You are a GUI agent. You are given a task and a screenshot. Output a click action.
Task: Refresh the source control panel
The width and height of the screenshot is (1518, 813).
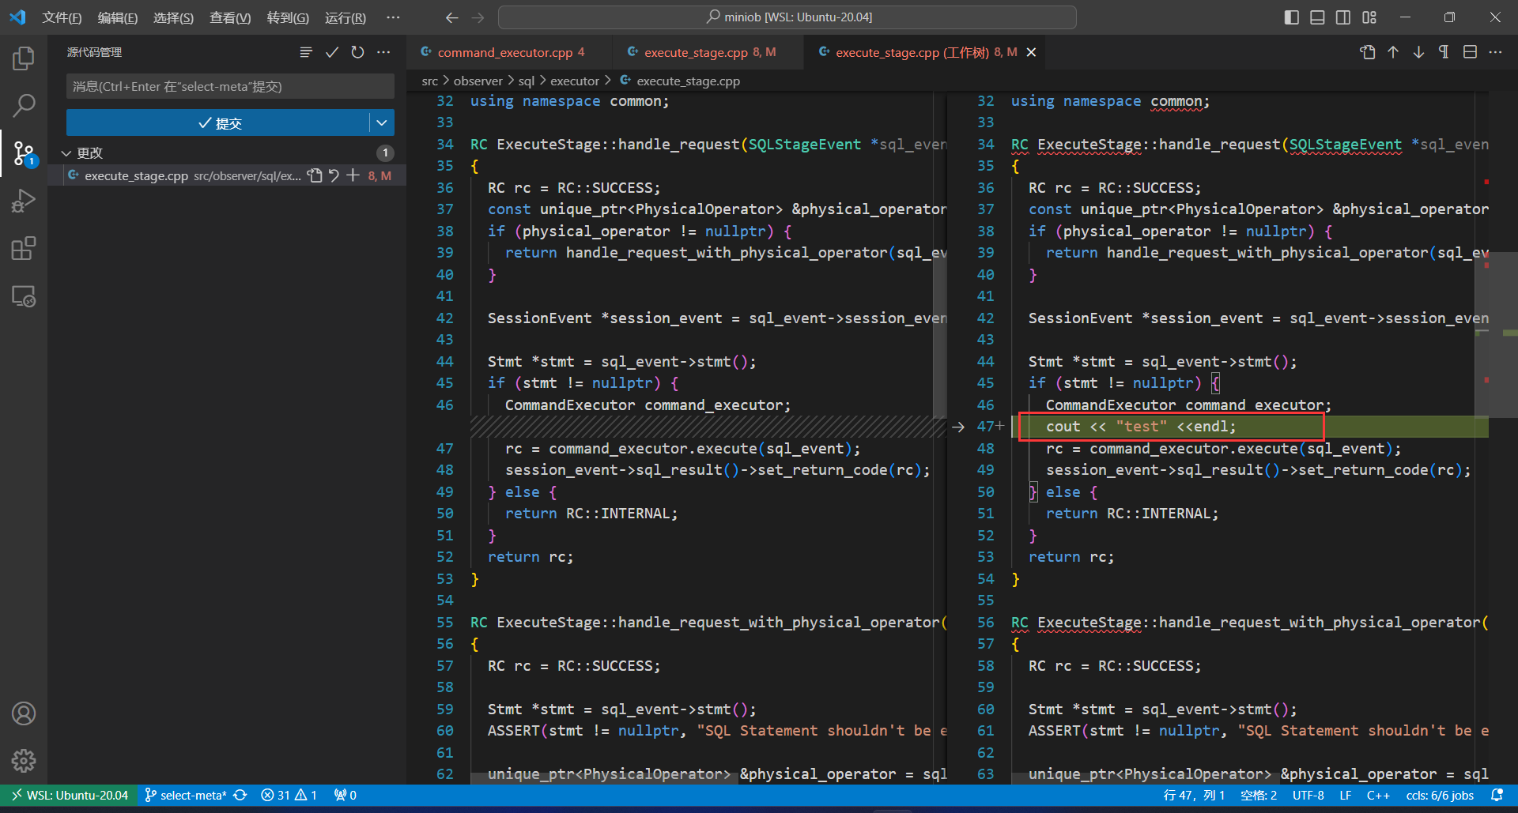coord(357,52)
